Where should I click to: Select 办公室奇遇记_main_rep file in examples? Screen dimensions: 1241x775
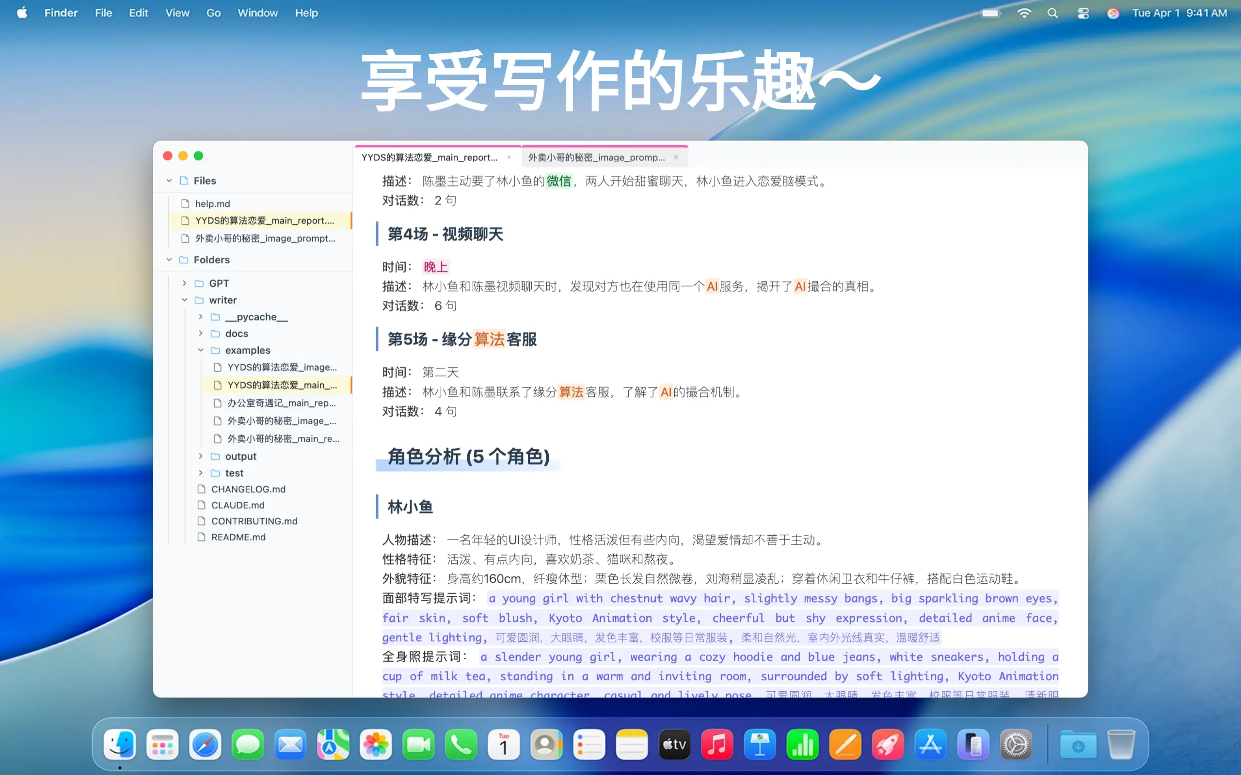281,403
